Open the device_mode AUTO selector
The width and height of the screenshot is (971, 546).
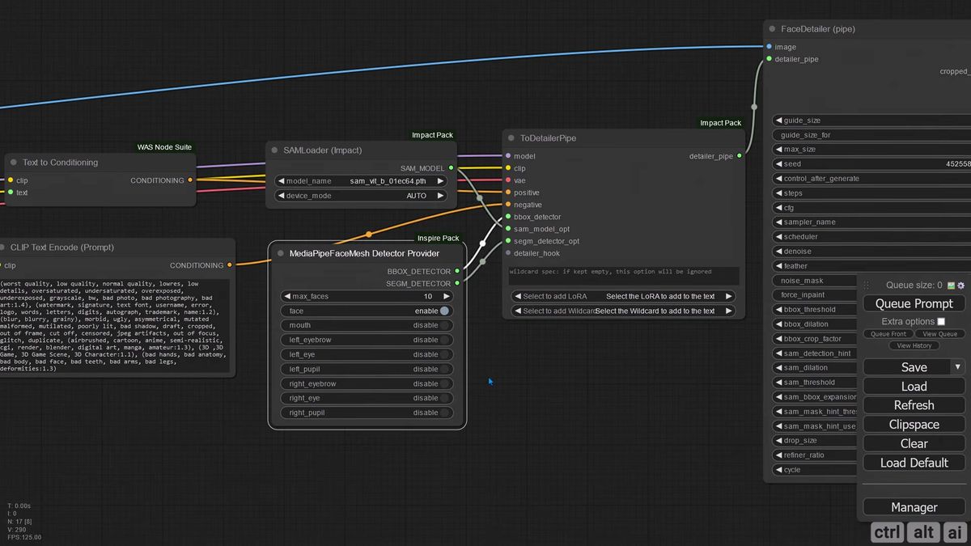click(x=360, y=196)
